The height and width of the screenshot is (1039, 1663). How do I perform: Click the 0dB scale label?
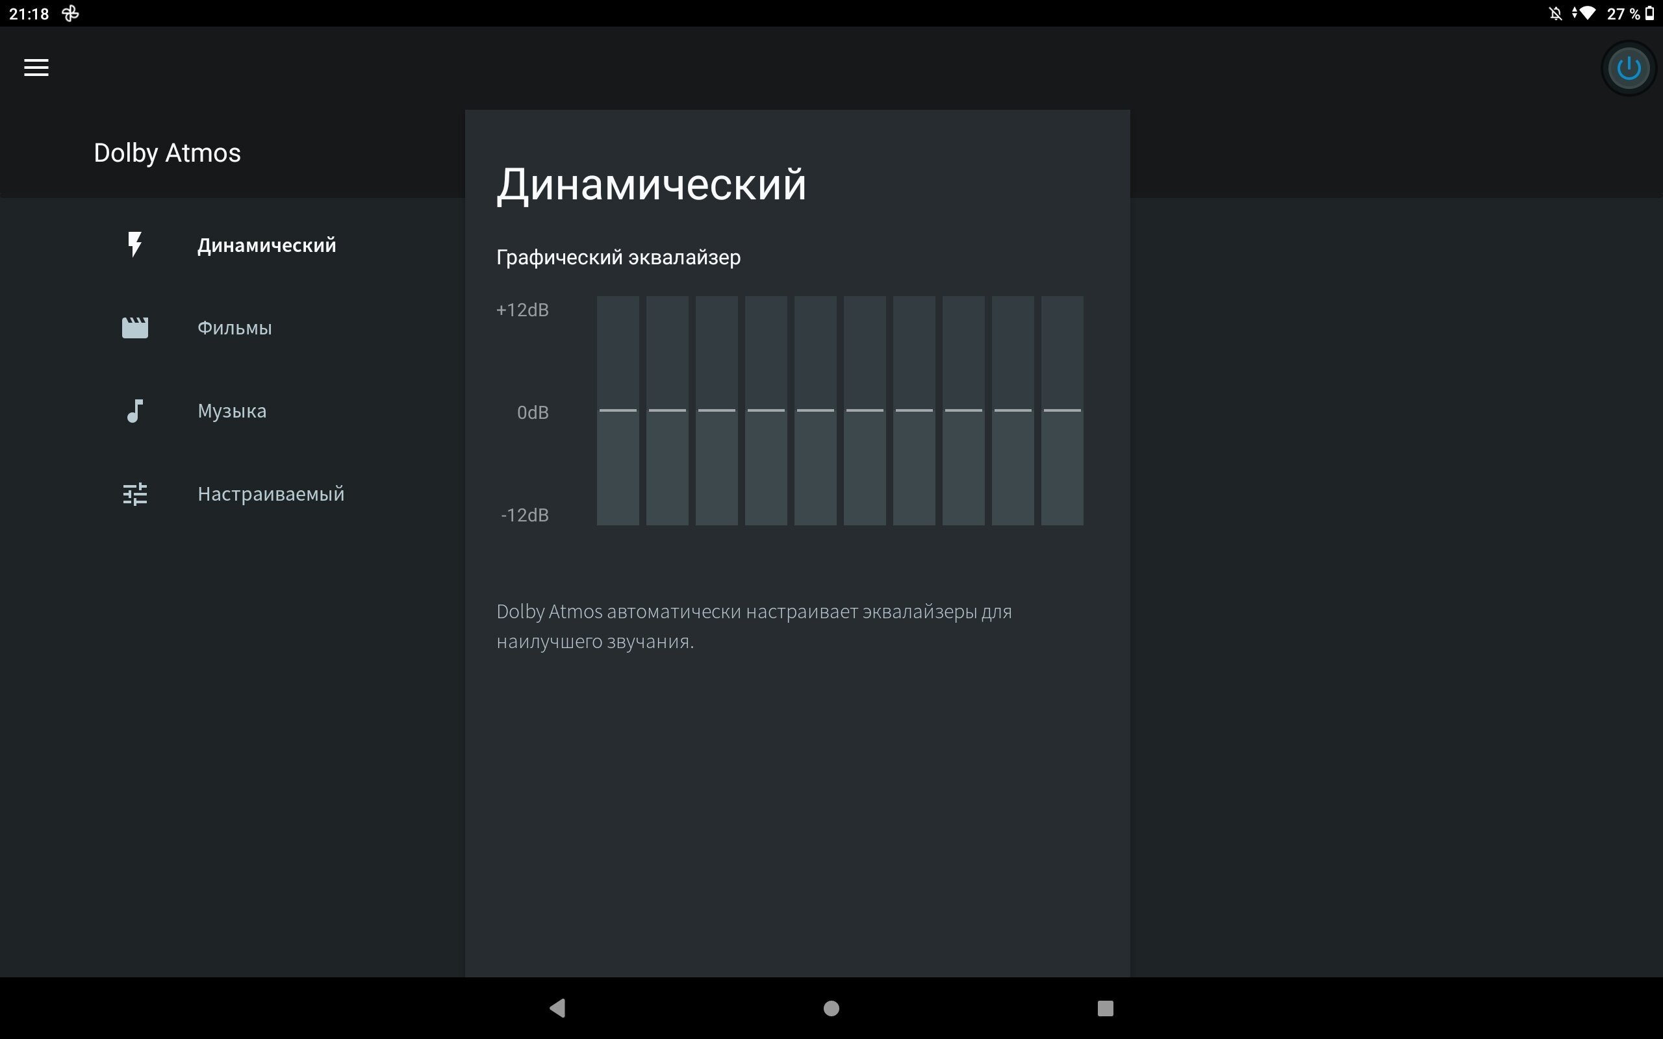click(533, 412)
